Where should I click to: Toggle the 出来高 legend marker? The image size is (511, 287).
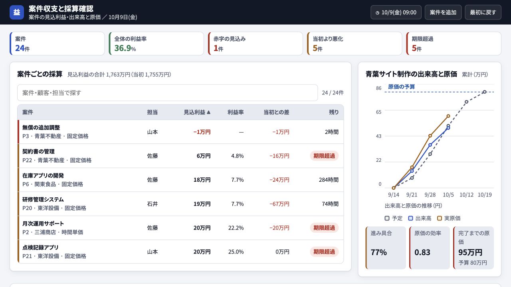(410, 218)
